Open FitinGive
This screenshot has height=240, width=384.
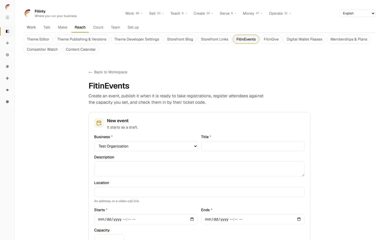[271, 39]
